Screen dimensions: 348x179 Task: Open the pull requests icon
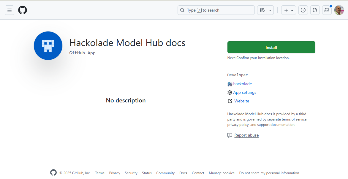point(315,10)
